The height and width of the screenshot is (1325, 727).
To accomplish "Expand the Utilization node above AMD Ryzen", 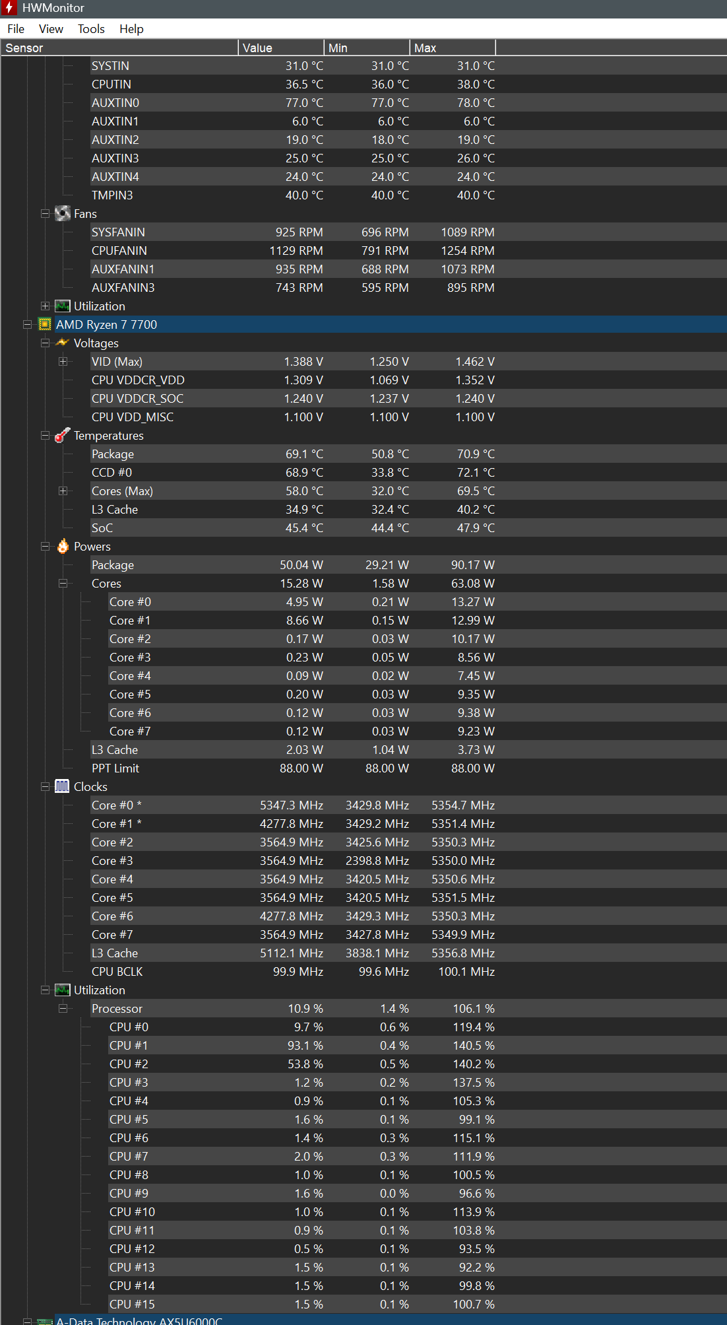I will [x=45, y=306].
